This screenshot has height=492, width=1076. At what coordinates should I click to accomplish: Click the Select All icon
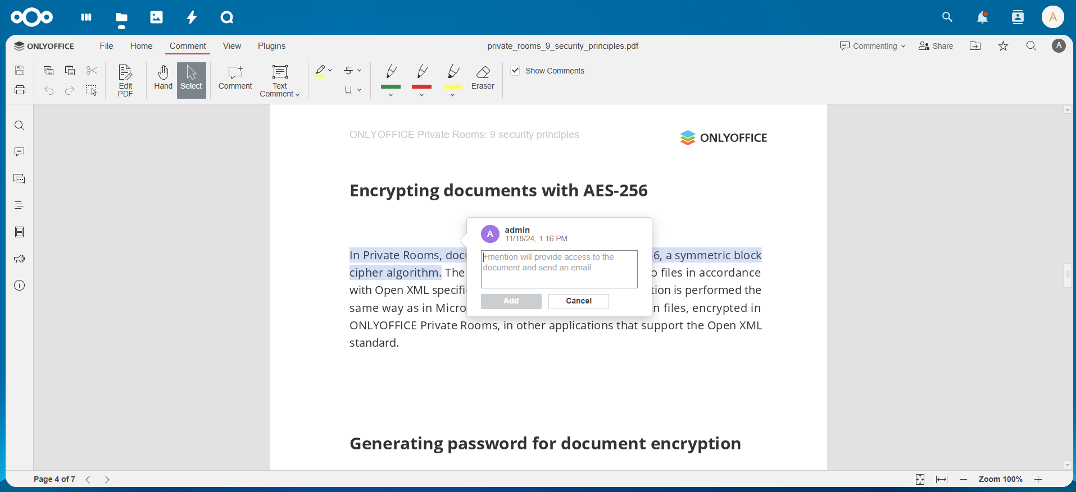click(92, 90)
